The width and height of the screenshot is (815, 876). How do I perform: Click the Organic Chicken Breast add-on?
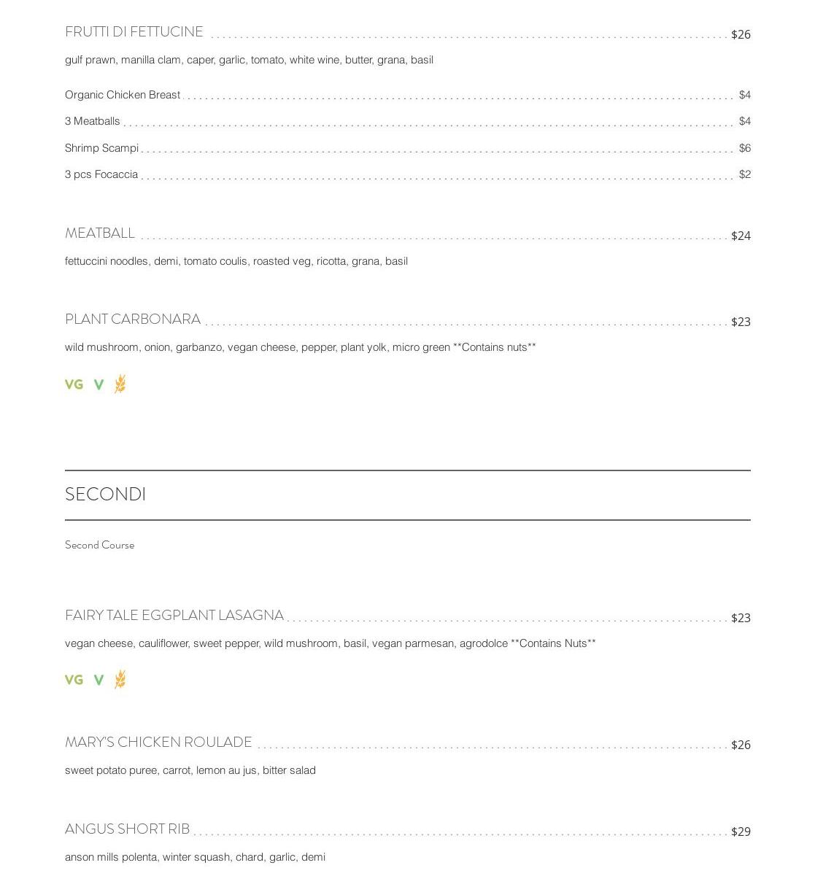click(123, 95)
